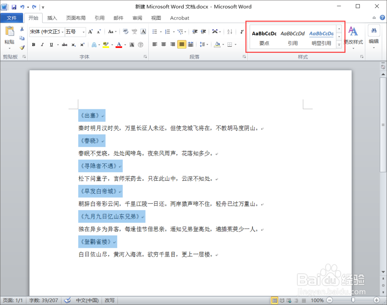Toggle Show/Hide paragraph marks

pyautogui.click(x=242, y=32)
